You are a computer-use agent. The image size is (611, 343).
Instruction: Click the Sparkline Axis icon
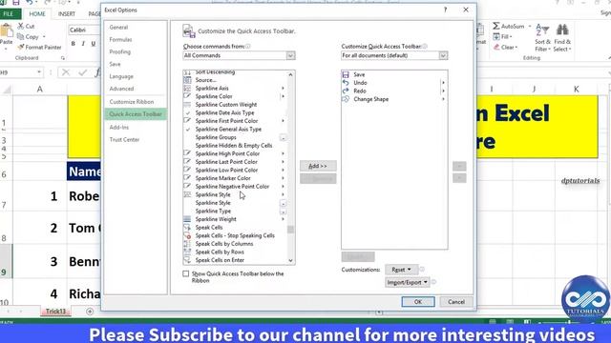[187, 88]
